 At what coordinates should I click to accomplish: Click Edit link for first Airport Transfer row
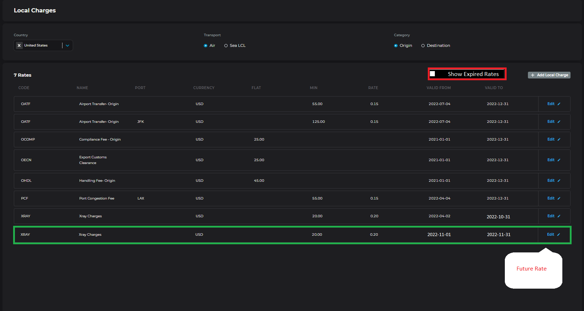551,104
